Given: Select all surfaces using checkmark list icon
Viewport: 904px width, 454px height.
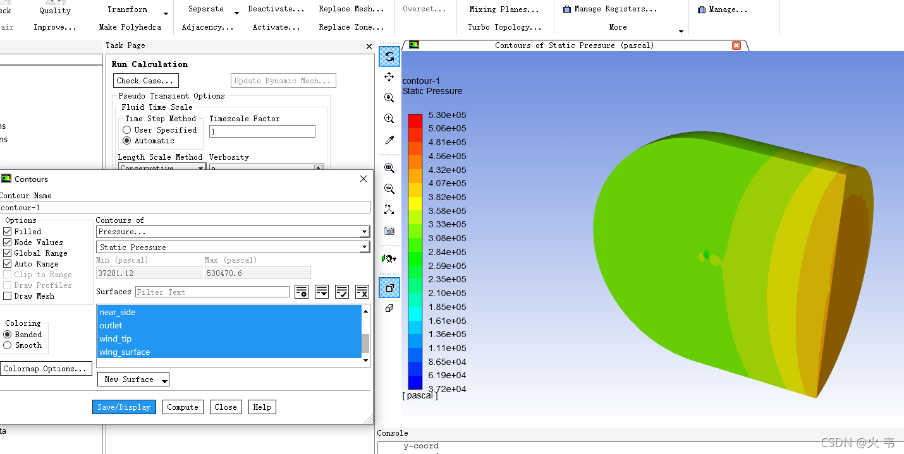Looking at the screenshot, I should tap(342, 292).
